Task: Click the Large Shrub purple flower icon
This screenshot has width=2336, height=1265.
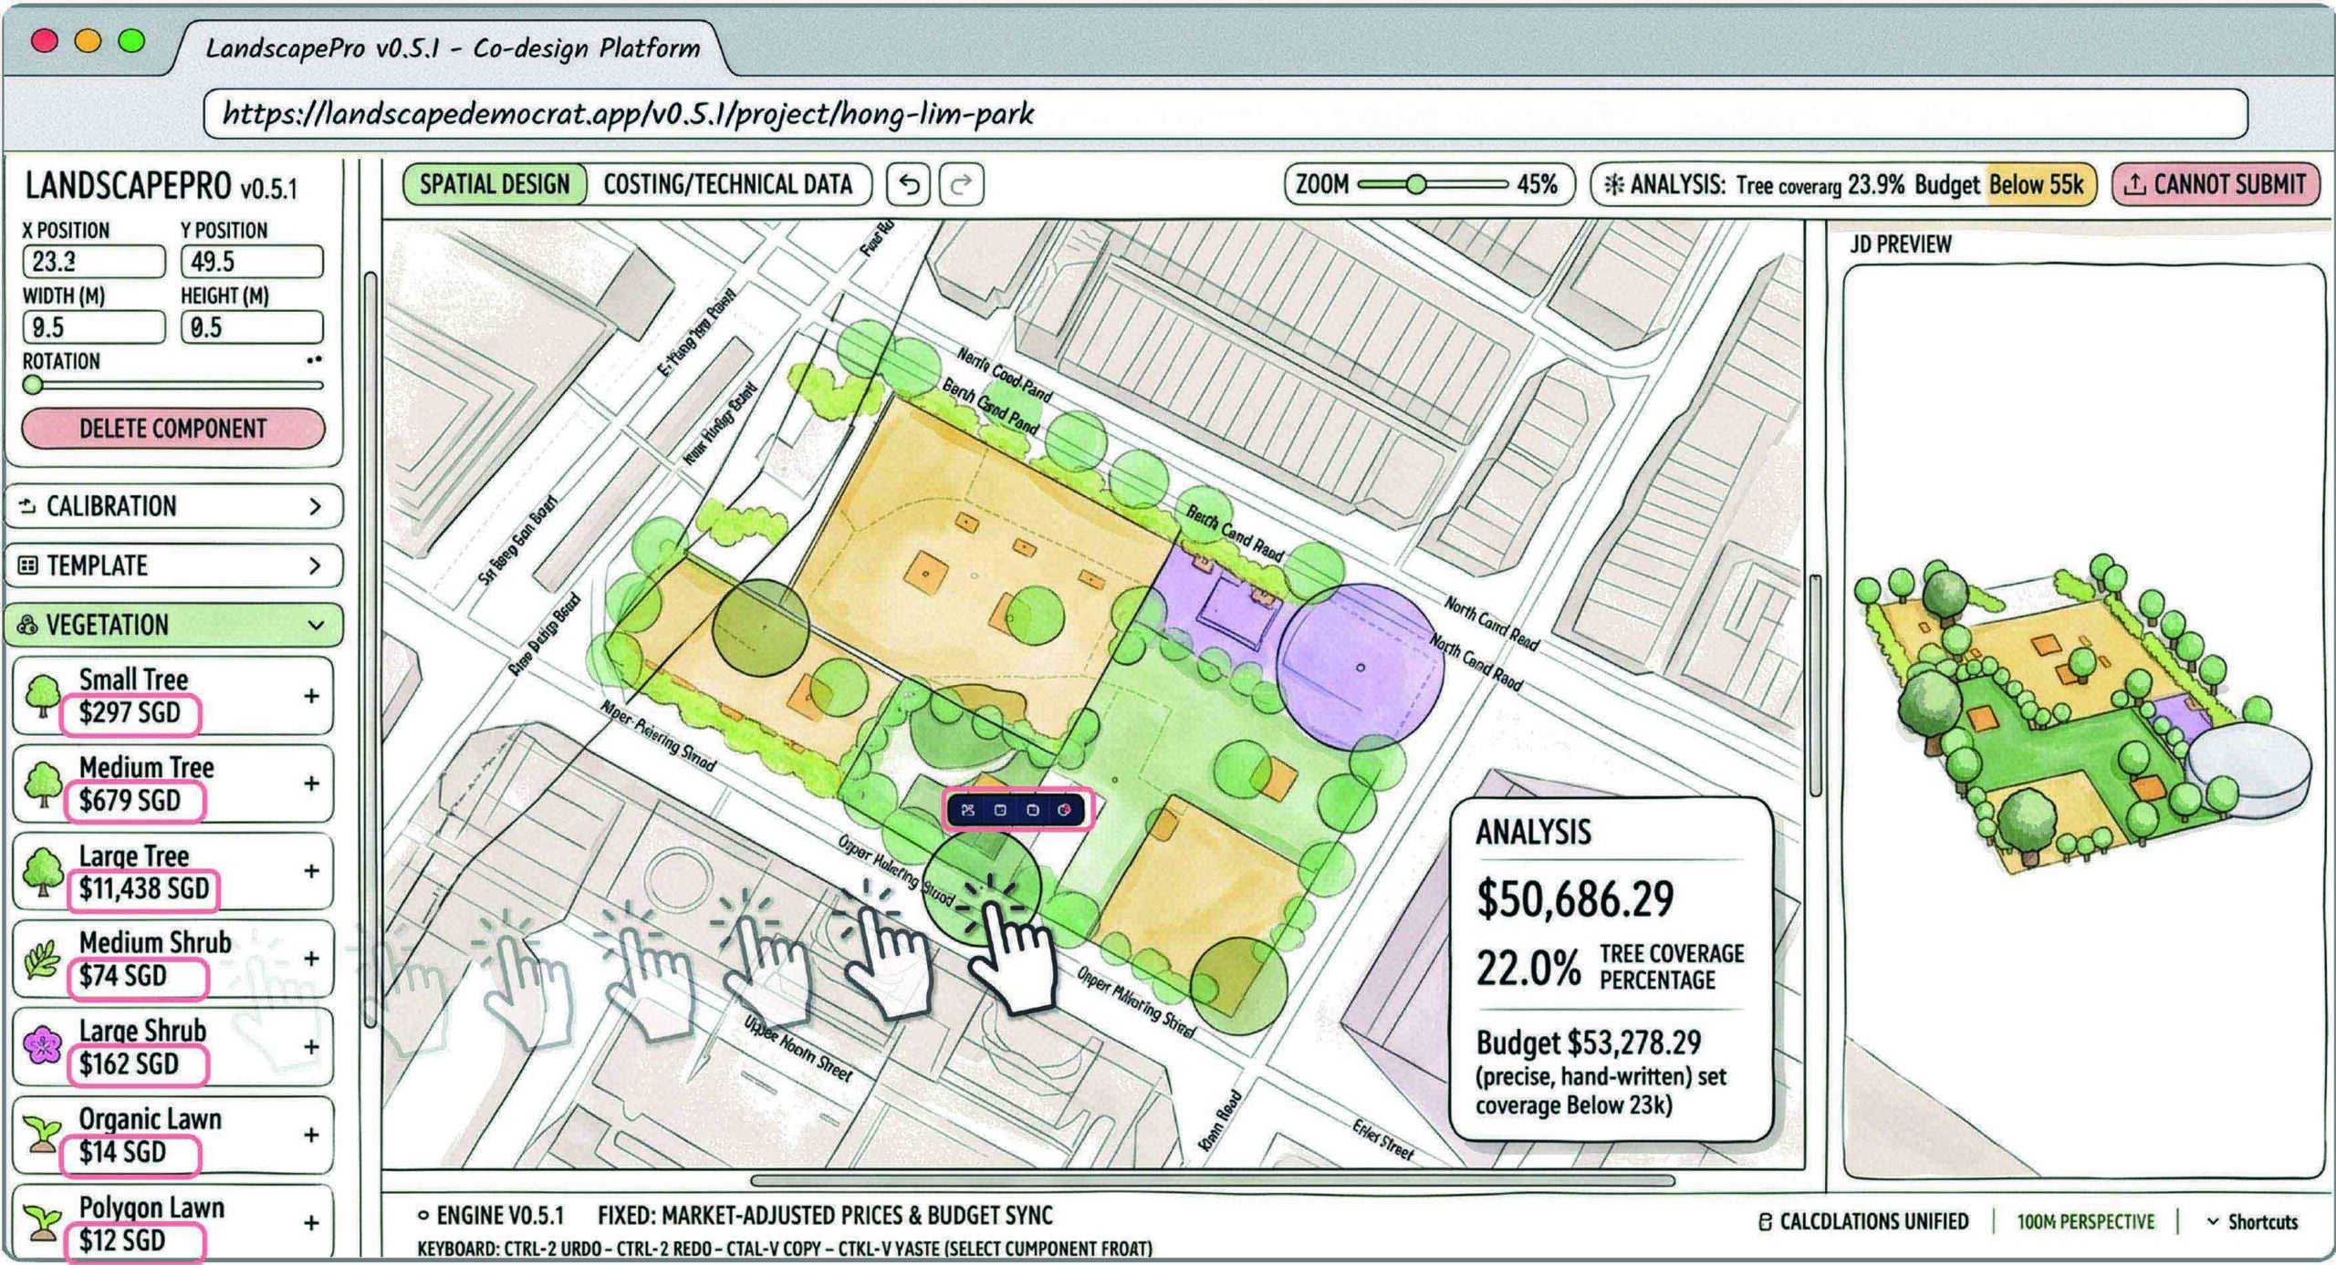Action: 42,1046
